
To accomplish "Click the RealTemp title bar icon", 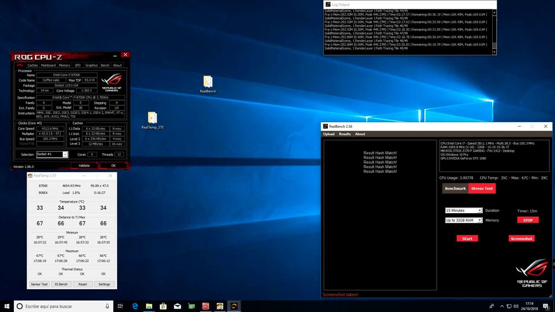I will [x=30, y=175].
